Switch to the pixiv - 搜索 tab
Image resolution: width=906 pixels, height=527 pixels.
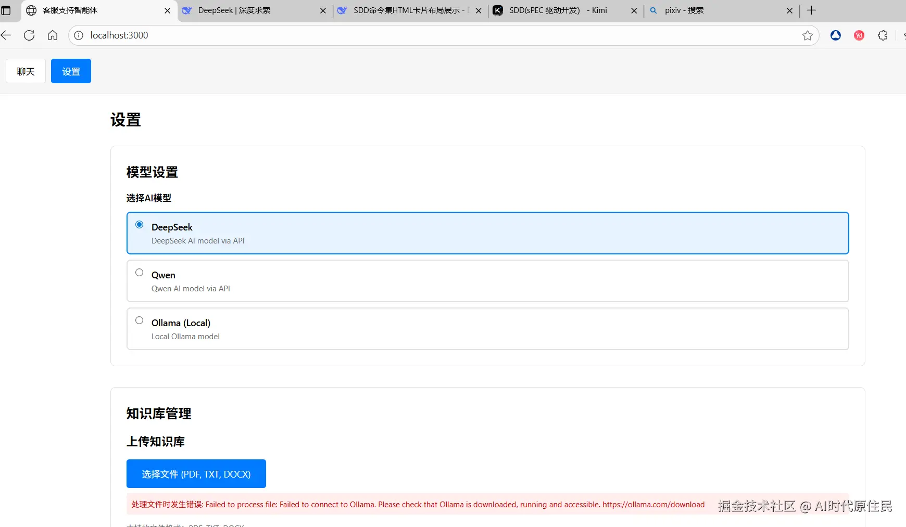721,10
